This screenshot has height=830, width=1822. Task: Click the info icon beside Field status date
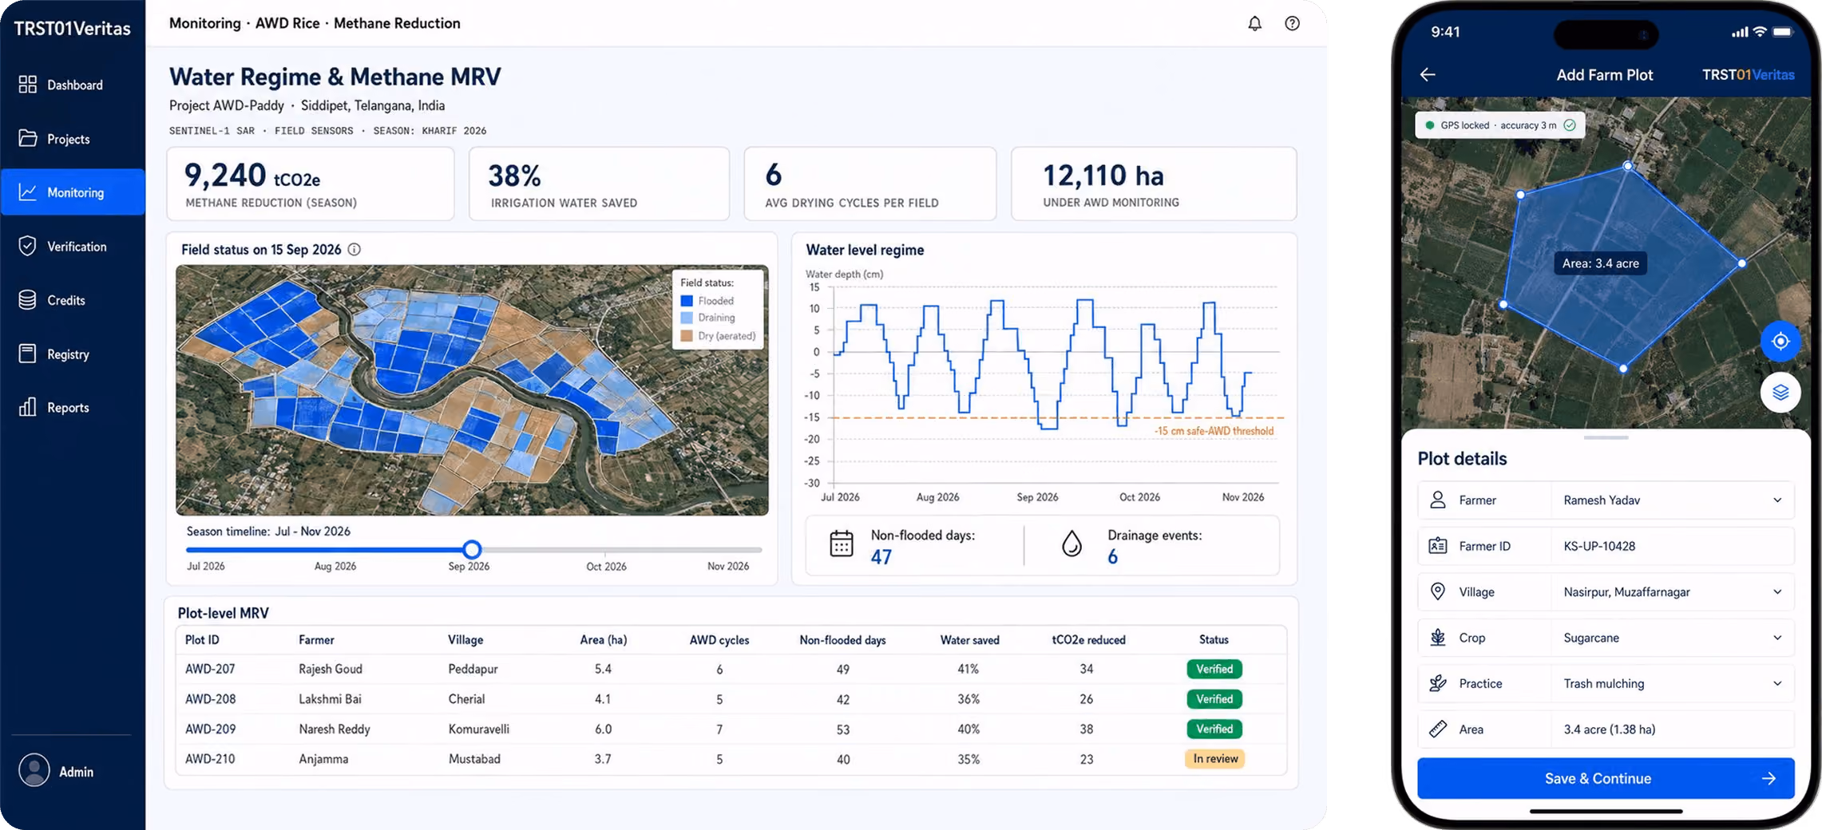[354, 249]
